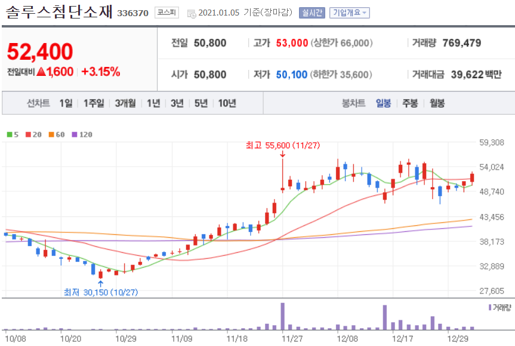Image resolution: width=515 pixels, height=346 pixels.
Task: Click the 거래량 769,479 value
Action: [x=461, y=43]
